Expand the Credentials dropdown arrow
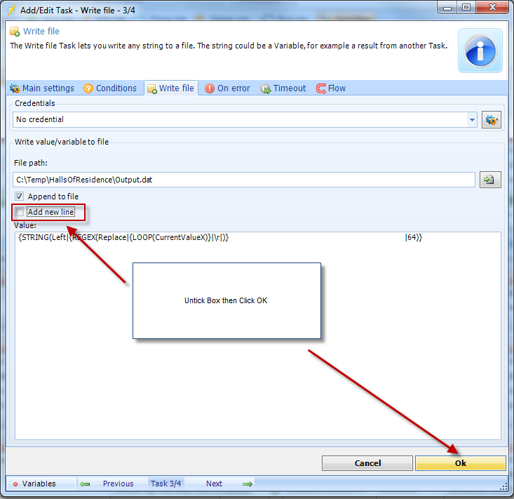The image size is (514, 499). click(472, 120)
